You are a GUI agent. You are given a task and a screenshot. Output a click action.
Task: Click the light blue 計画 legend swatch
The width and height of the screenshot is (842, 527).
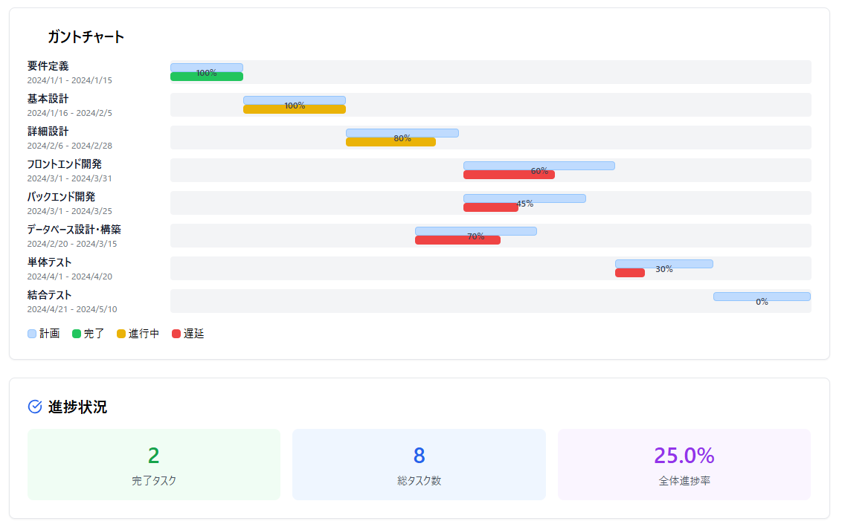(x=32, y=334)
